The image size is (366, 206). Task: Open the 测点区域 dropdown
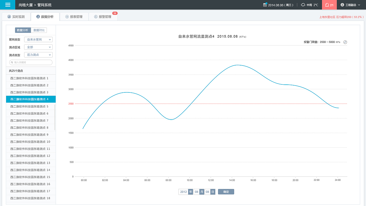tap(38, 47)
